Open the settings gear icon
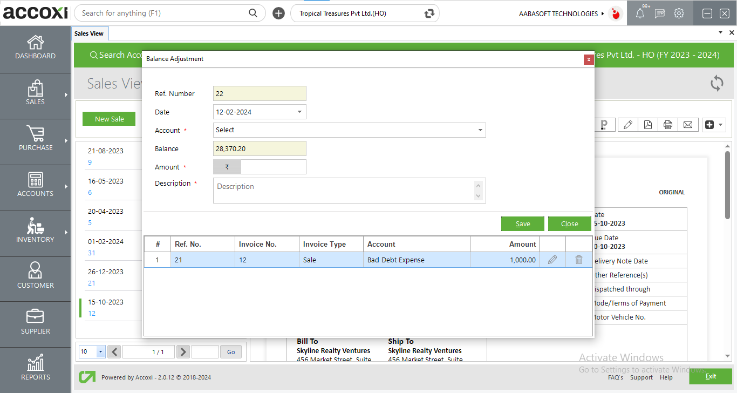 click(x=679, y=13)
